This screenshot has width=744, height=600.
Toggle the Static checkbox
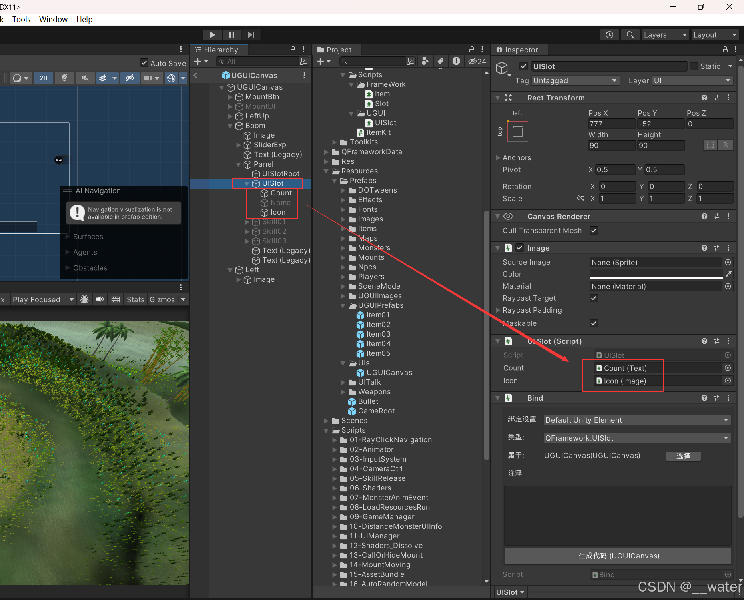(694, 66)
